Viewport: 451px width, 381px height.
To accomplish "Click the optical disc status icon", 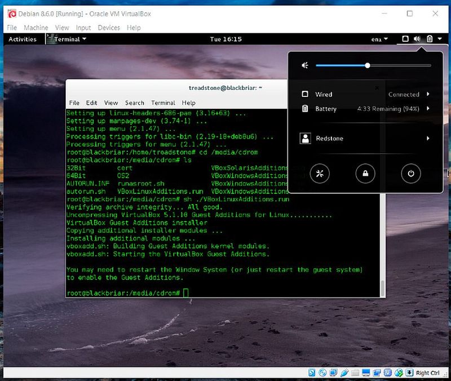I will (322, 373).
